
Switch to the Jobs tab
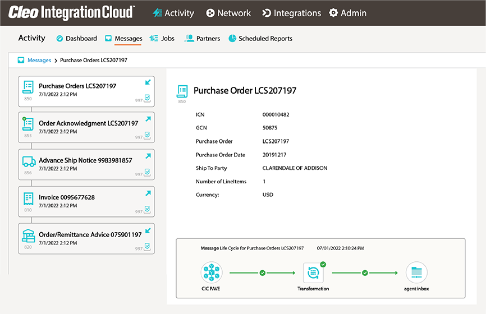(162, 38)
